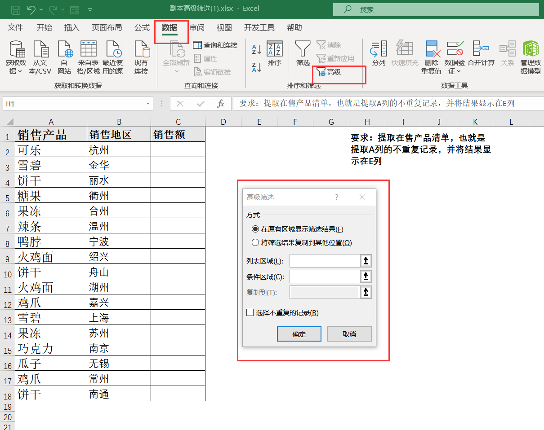Sort descending with the Z-A icon

click(257, 67)
